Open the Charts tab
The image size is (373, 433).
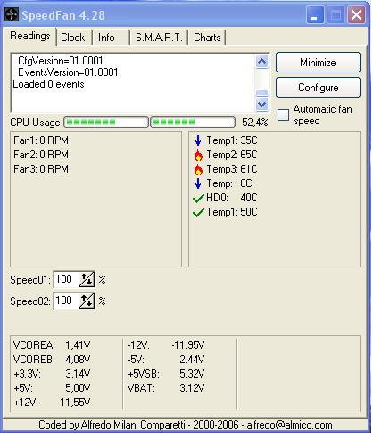[207, 38]
